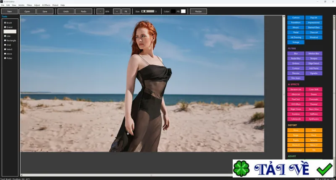
Task: Click the highlighted tool field below Eraser
Action: (x=10, y=31)
